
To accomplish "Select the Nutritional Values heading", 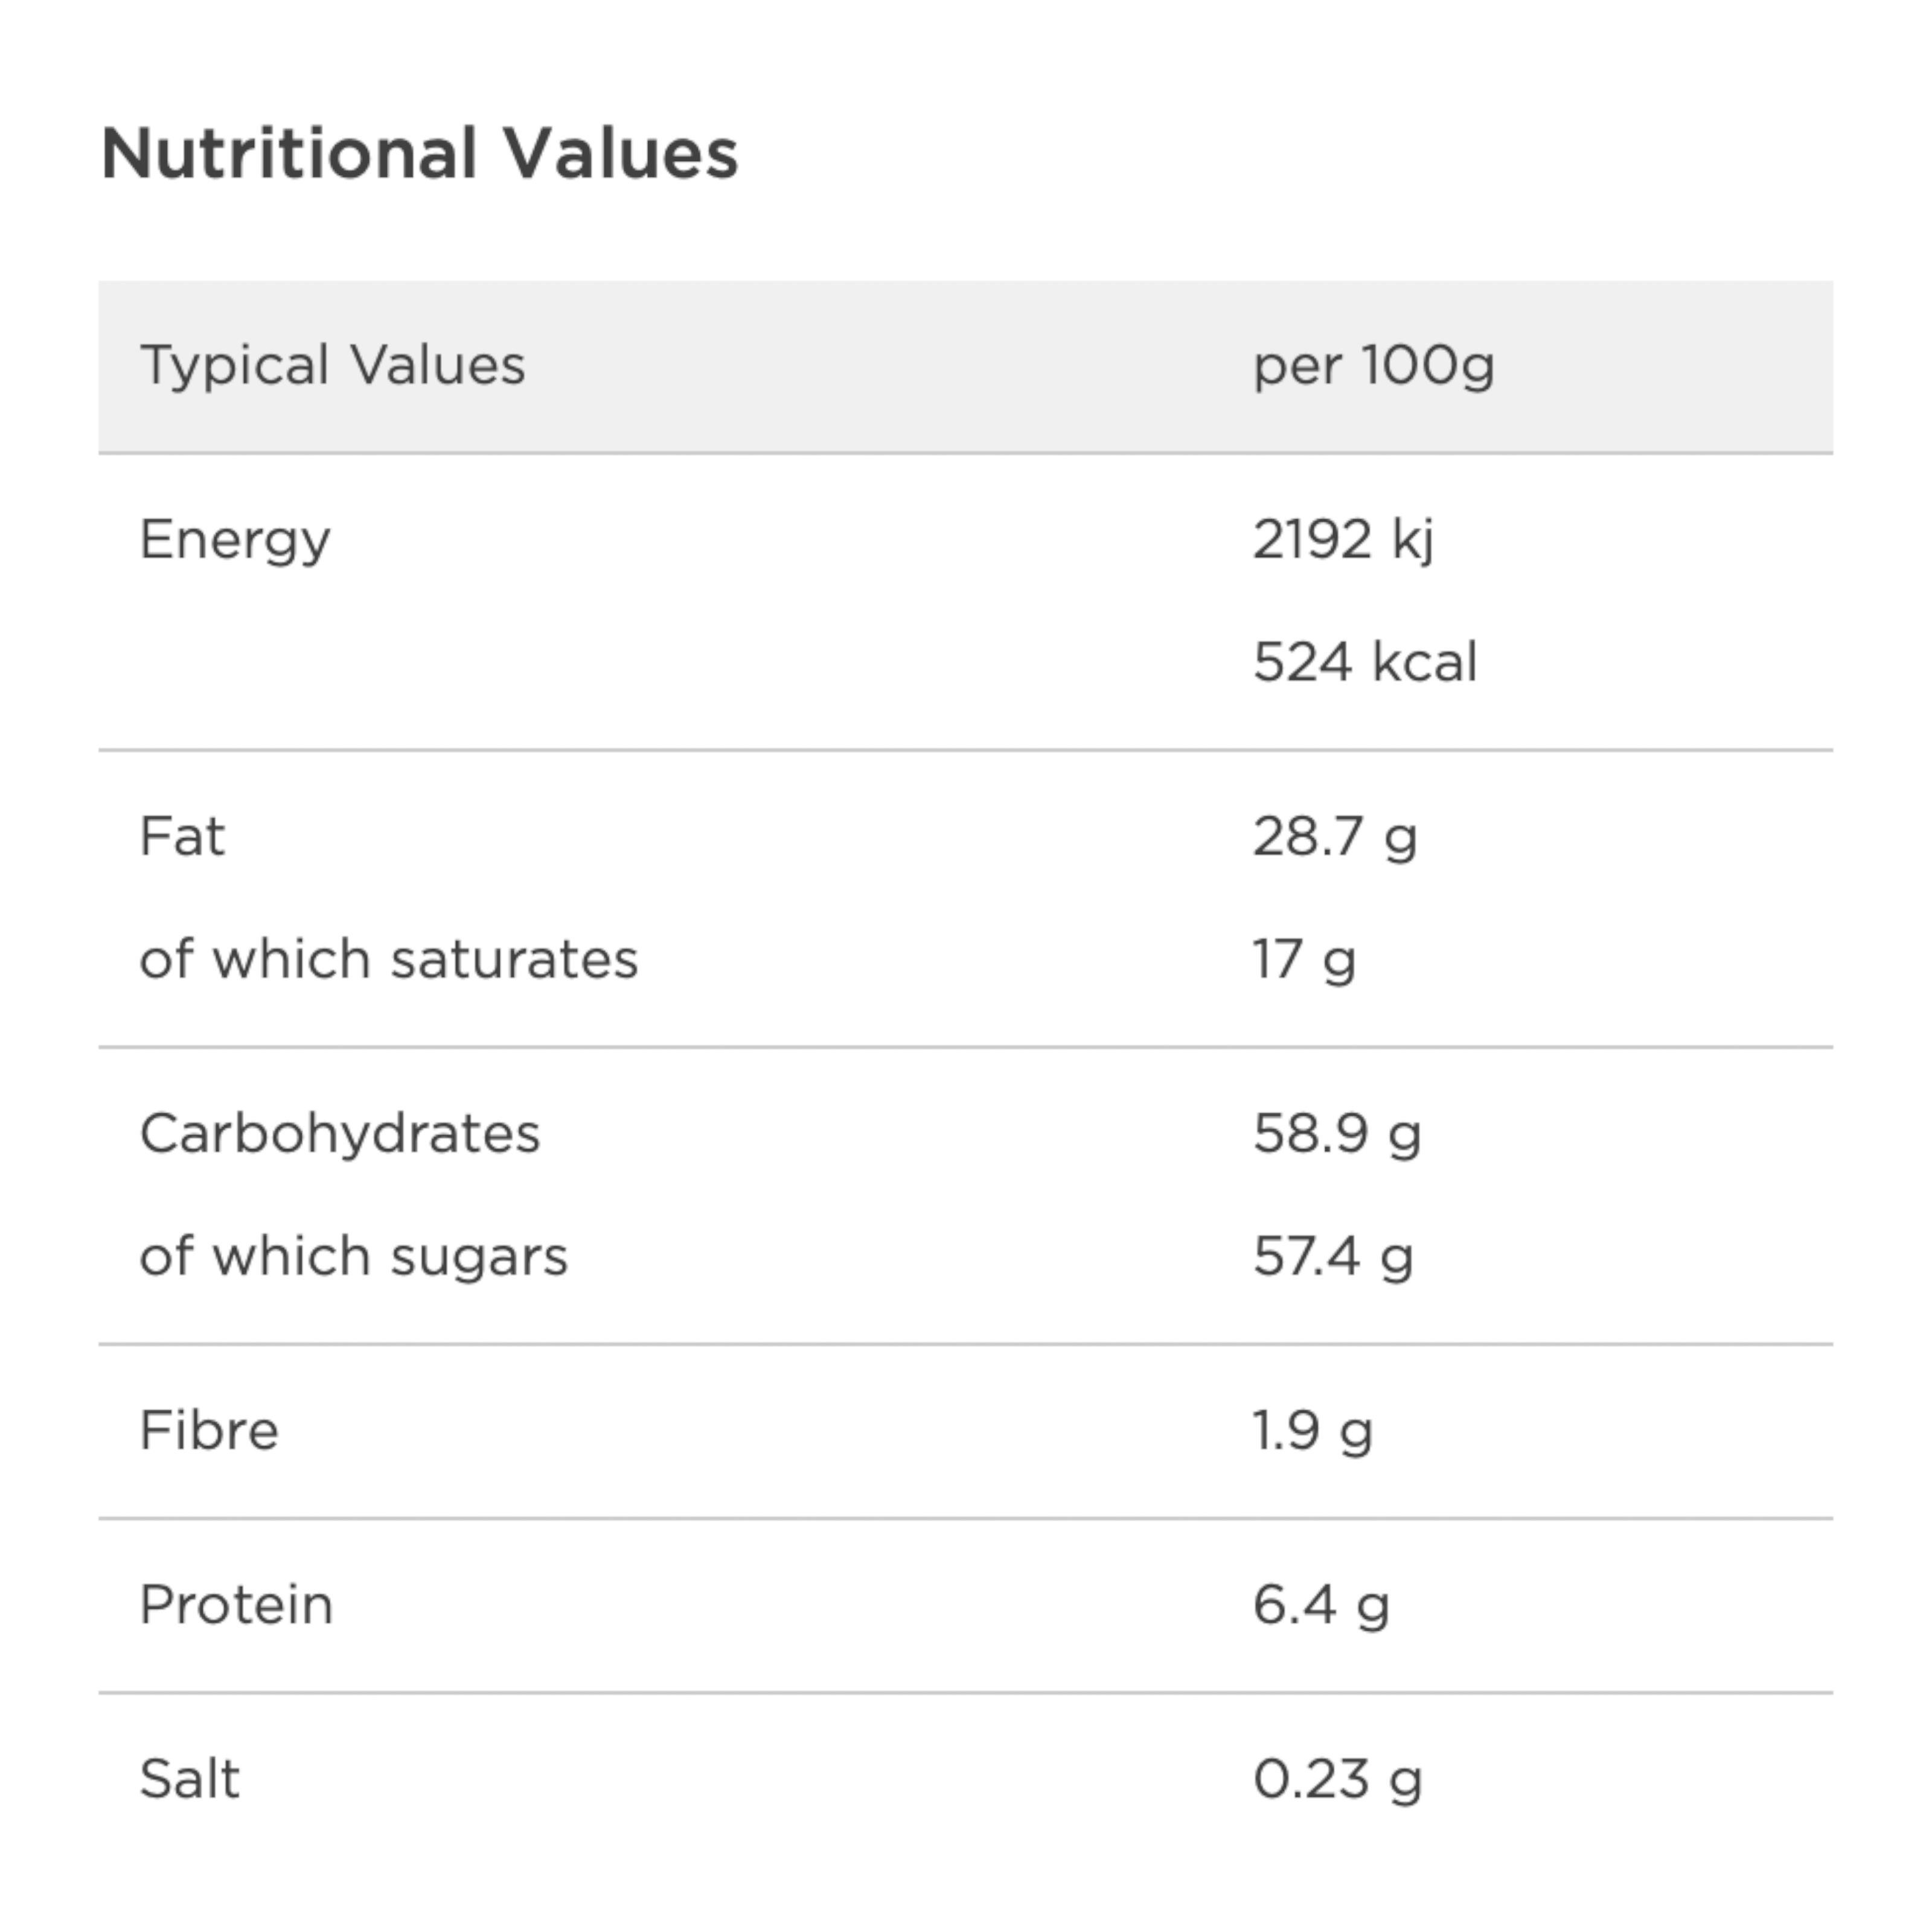I will pyautogui.click(x=420, y=154).
